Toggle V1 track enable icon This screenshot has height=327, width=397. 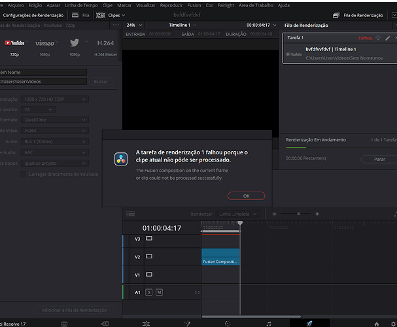(x=149, y=275)
